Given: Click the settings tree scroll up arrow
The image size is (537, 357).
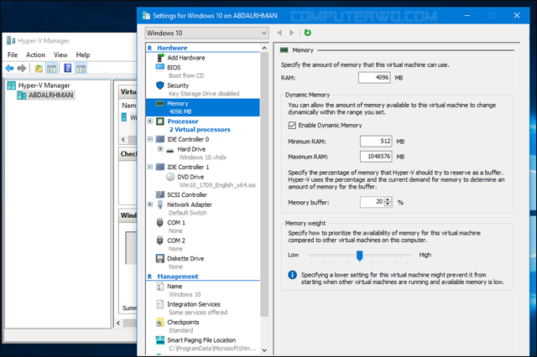Looking at the screenshot, I should click(x=264, y=49).
